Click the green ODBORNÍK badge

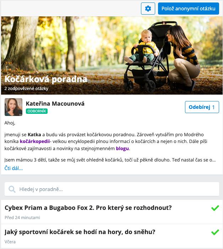tap(37, 111)
